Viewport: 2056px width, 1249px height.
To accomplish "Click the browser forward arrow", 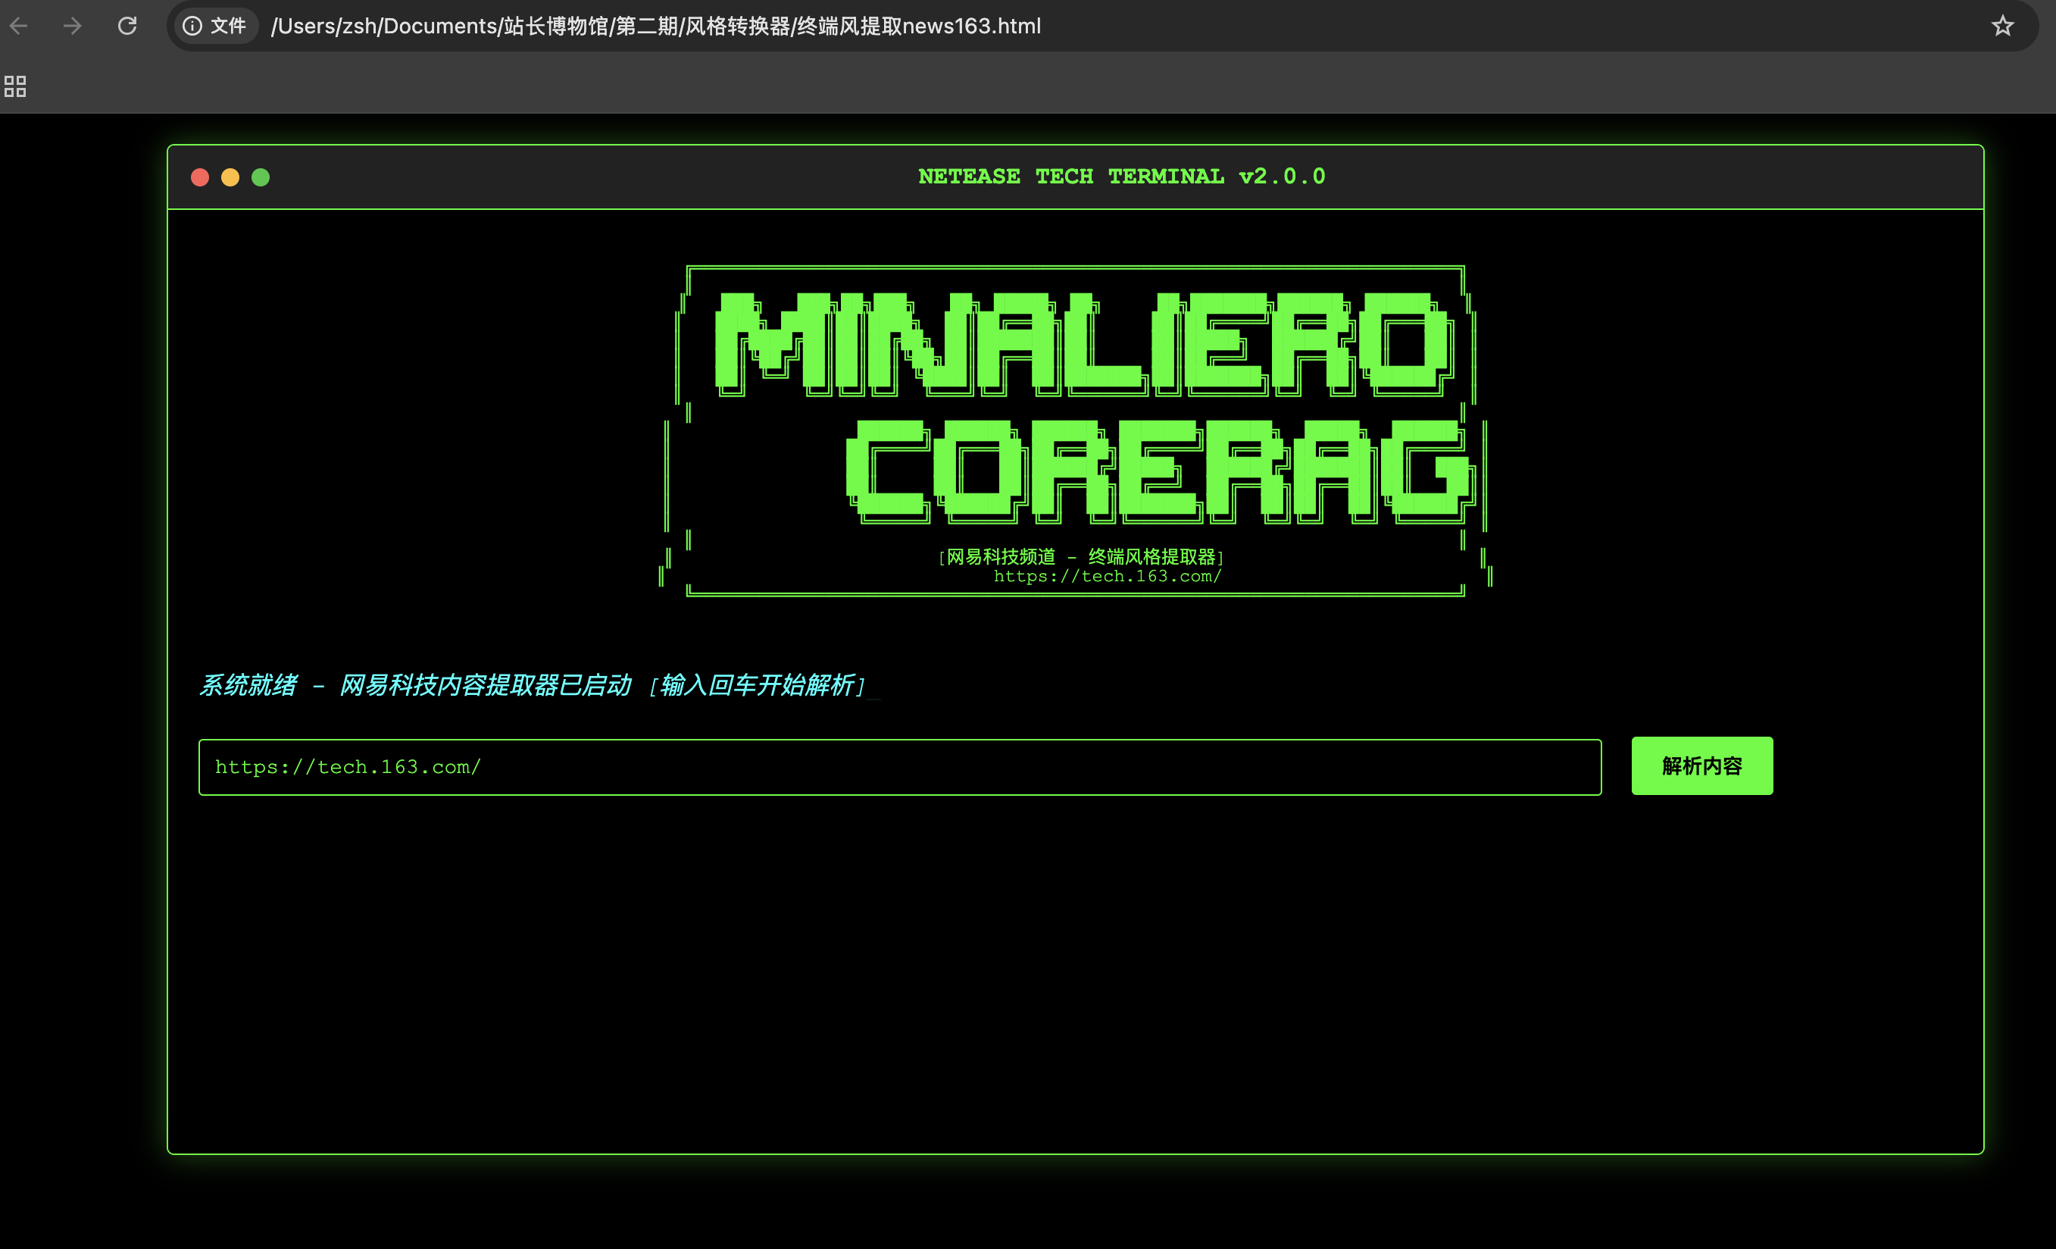I will (x=73, y=26).
